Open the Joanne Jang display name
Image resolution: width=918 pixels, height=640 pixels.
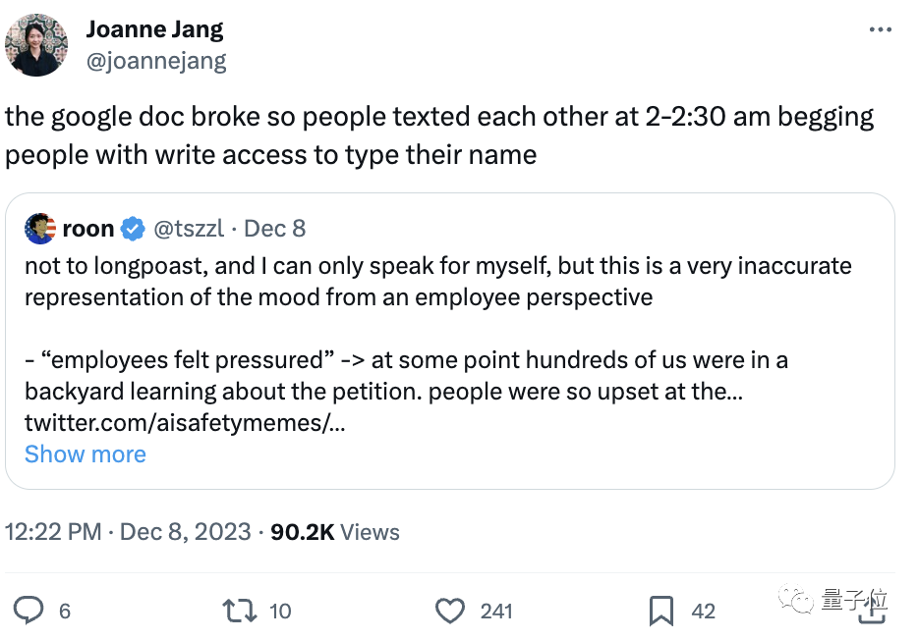click(x=154, y=29)
